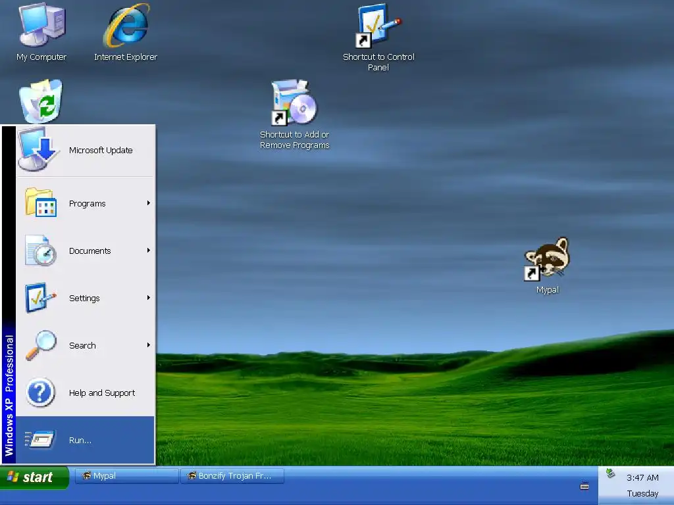Click the Tuesday day label in tray
The width and height of the screenshot is (674, 505).
pyautogui.click(x=642, y=493)
